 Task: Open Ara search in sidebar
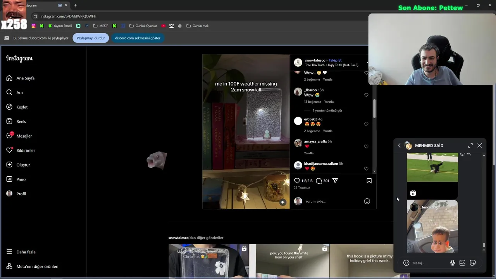coord(15,93)
